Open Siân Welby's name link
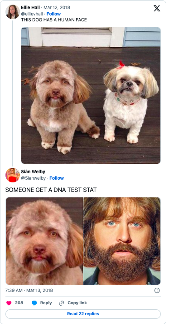 [x=33, y=172]
